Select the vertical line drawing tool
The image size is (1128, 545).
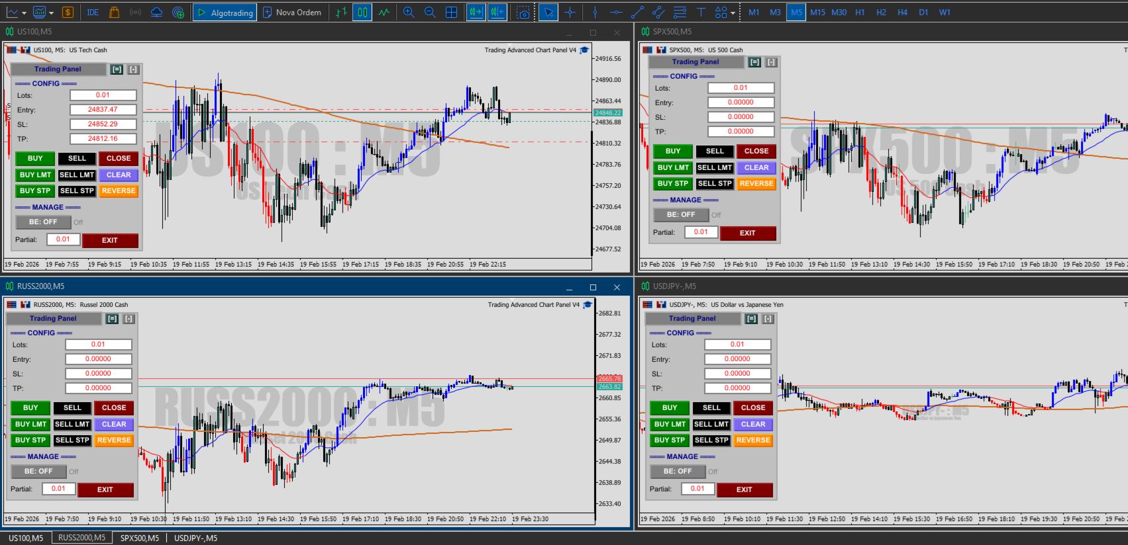point(595,13)
